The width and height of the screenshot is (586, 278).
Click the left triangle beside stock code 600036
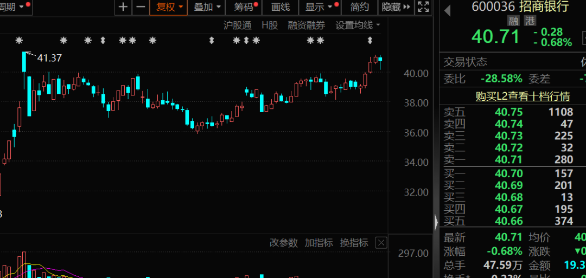click(x=448, y=10)
